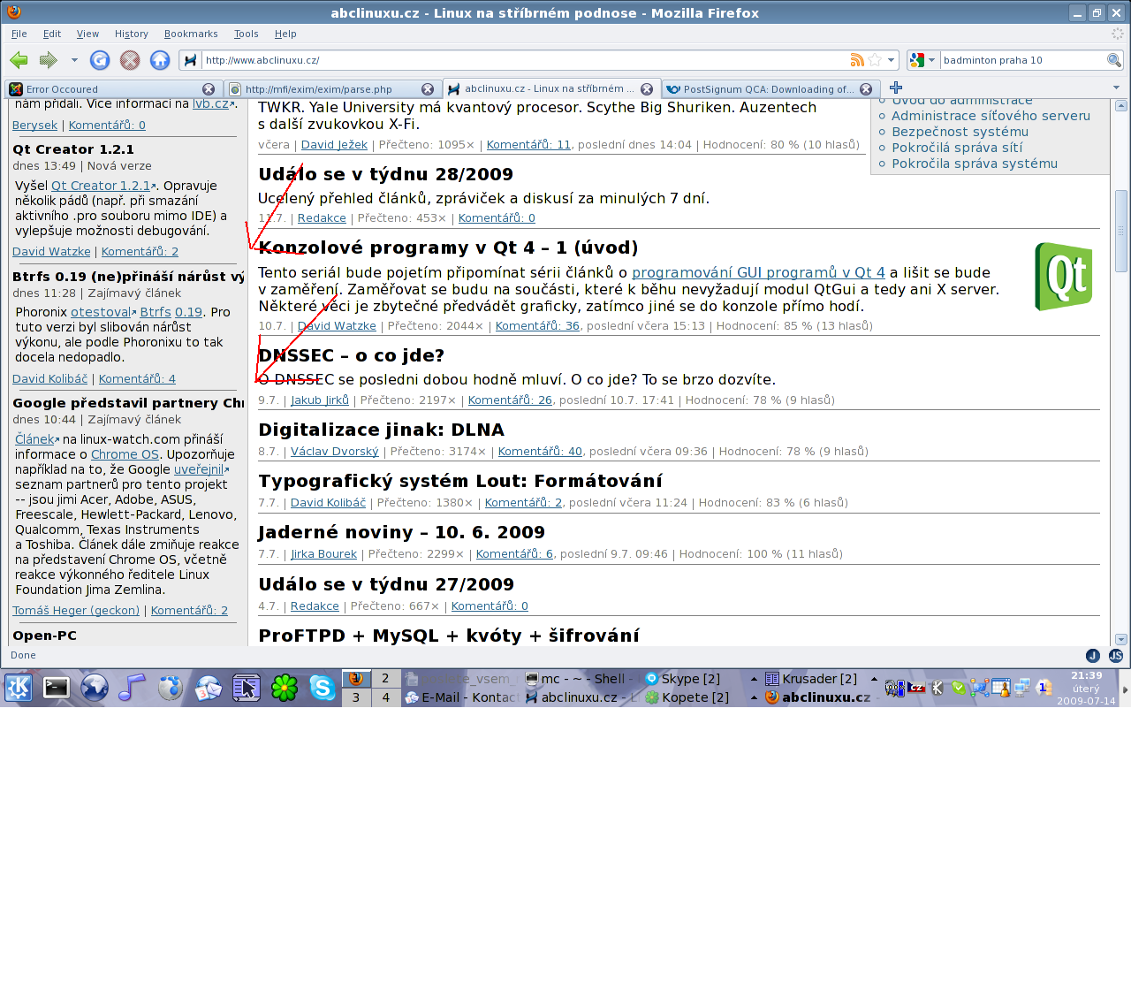Open the 'mc - ~ - Shell' taskbar entry

(x=580, y=679)
